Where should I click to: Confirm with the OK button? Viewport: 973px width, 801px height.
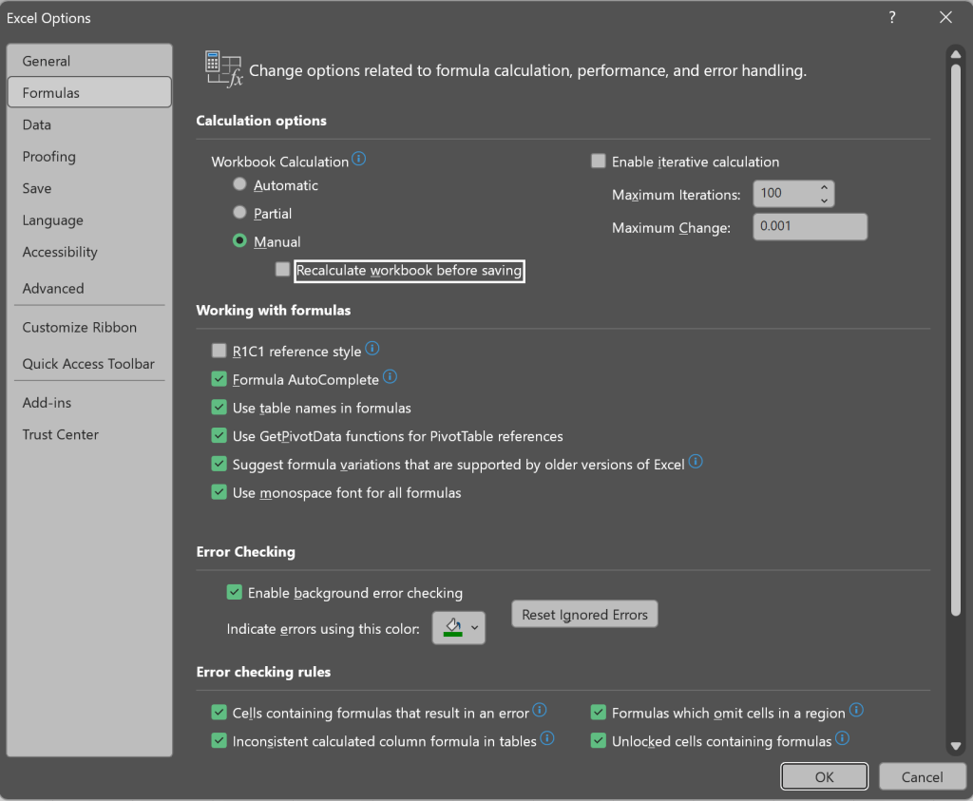[x=824, y=776]
